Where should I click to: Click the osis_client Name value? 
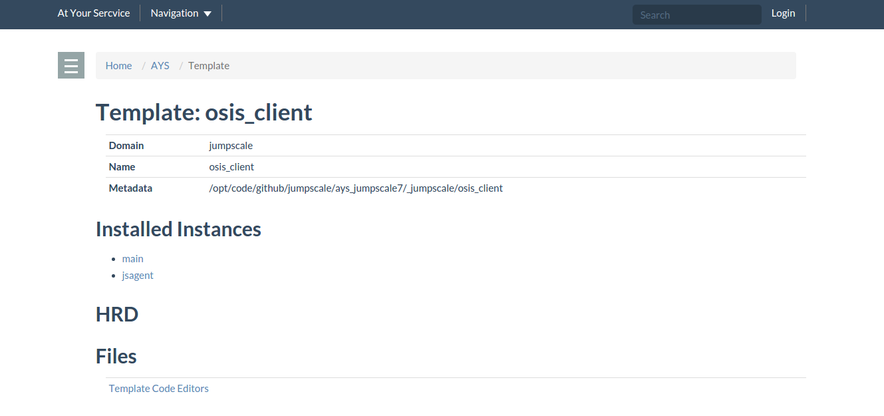click(x=231, y=167)
